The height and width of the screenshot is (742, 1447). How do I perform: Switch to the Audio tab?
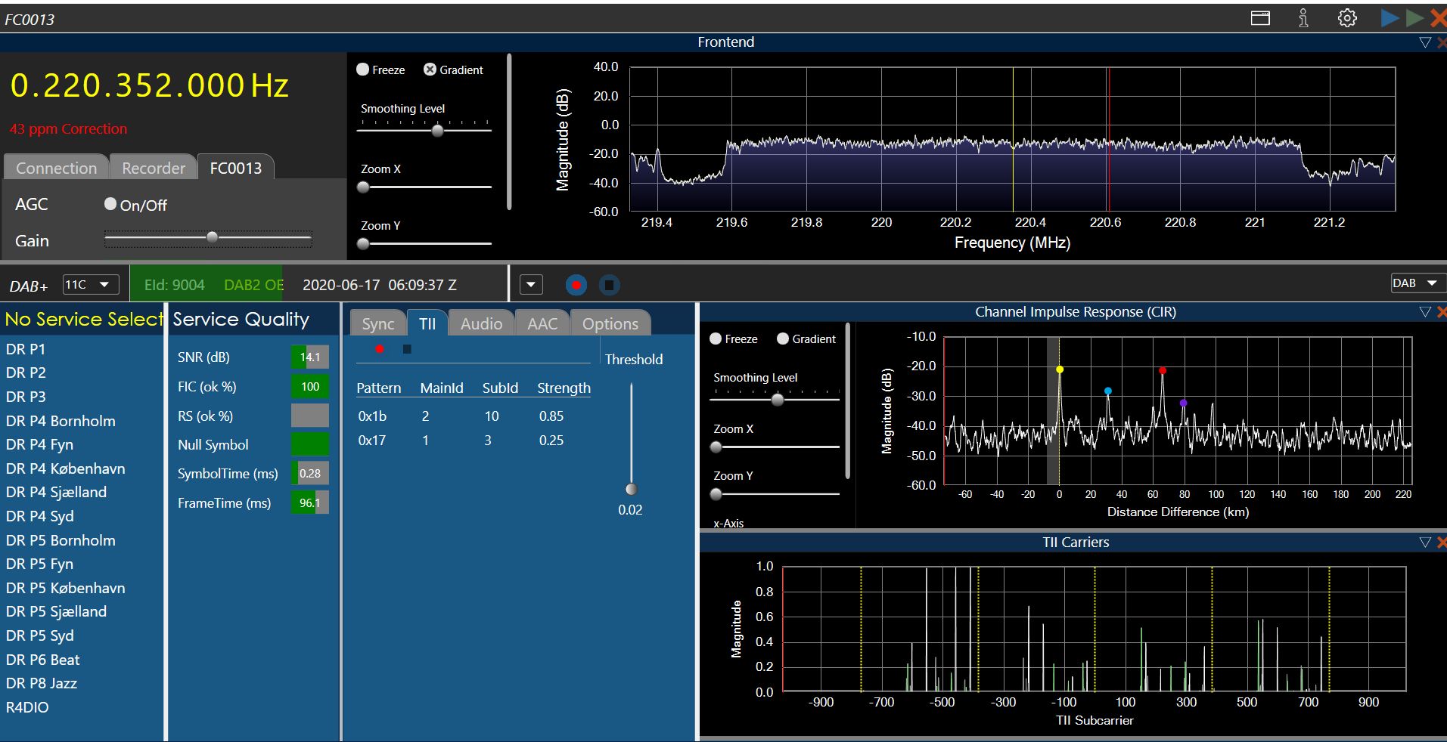481,324
